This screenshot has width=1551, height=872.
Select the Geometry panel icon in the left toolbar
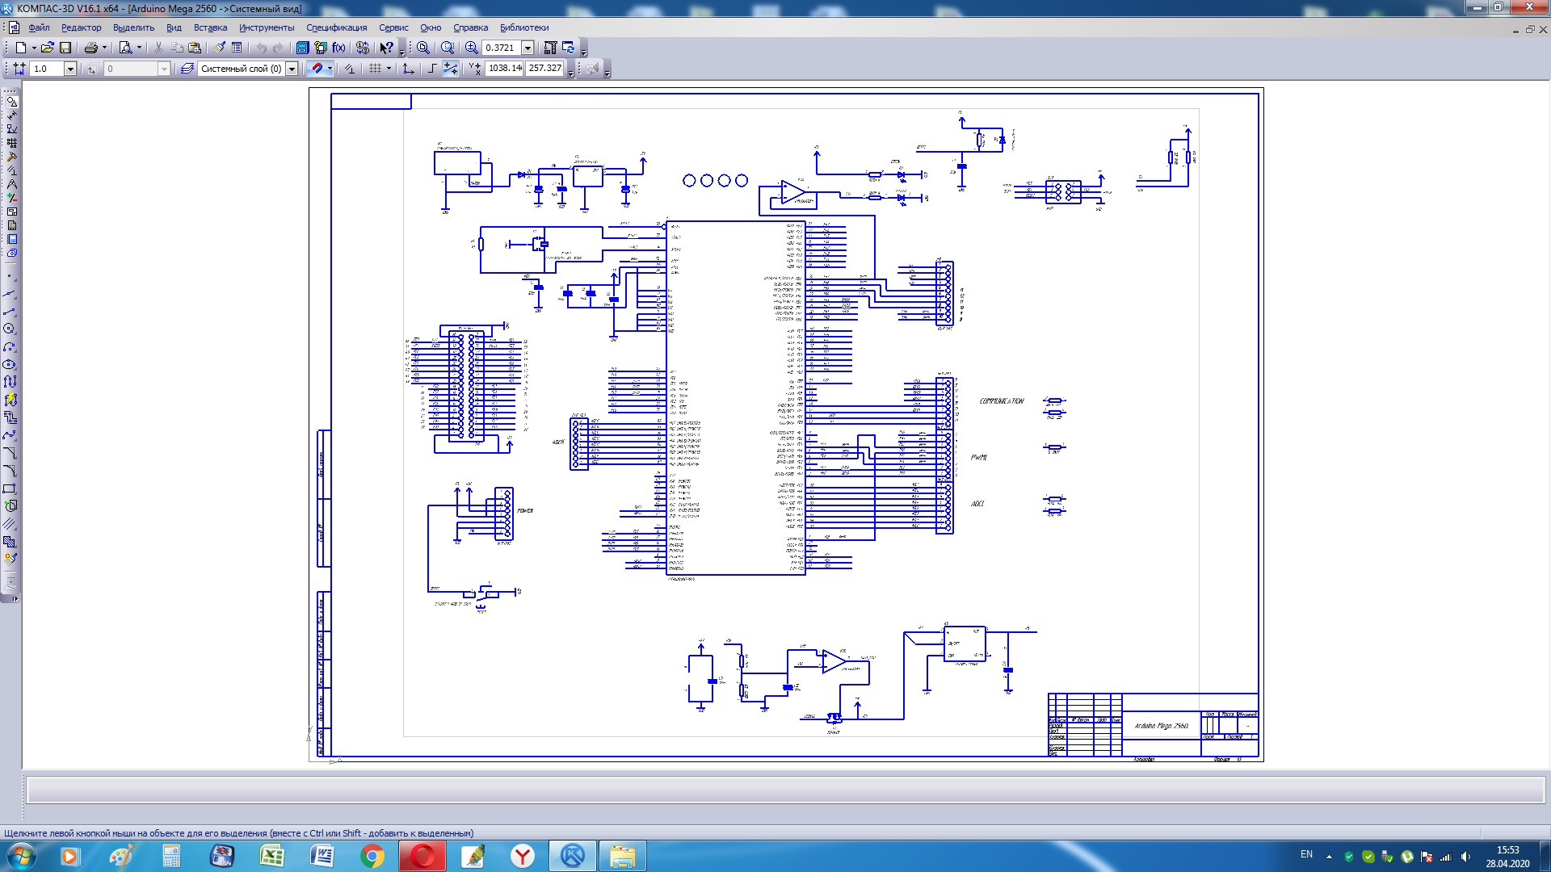point(11,102)
